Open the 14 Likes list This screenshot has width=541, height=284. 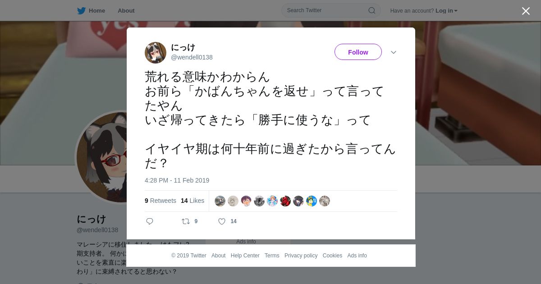[x=193, y=201]
